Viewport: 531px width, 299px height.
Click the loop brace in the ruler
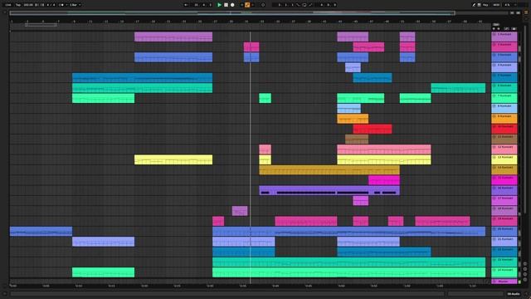(x=41, y=25)
